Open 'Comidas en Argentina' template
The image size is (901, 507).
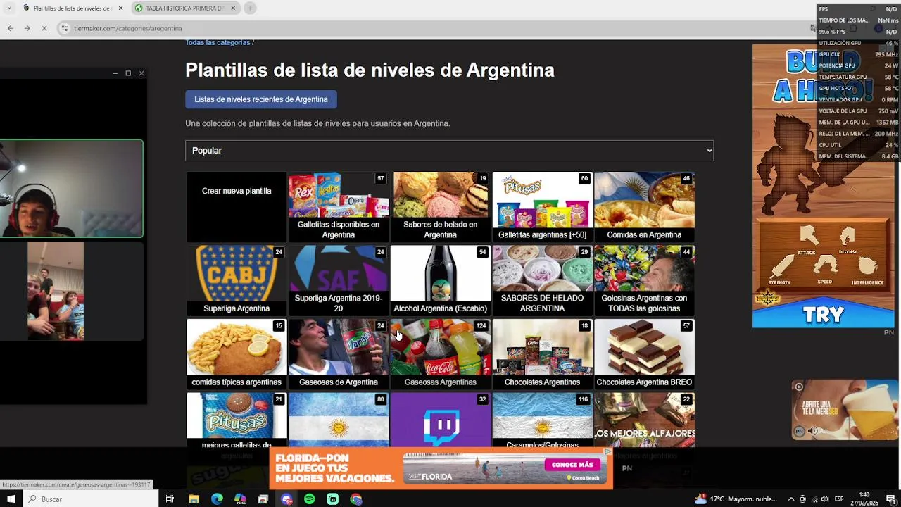644,207
